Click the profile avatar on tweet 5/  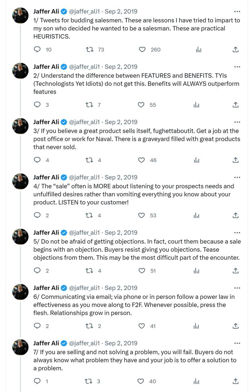point(20,237)
